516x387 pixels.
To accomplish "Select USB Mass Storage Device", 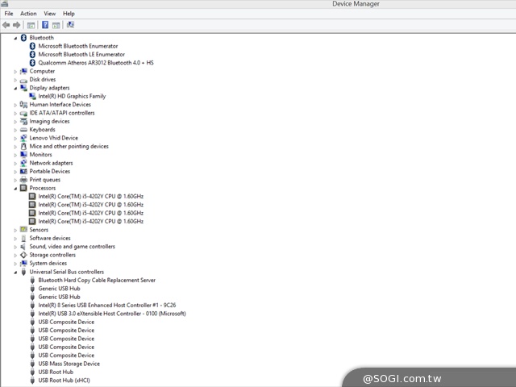I will tap(69, 364).
